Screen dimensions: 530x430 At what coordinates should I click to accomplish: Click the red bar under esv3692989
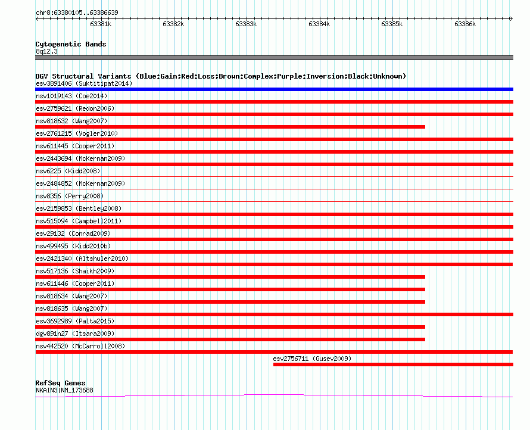(x=230, y=327)
